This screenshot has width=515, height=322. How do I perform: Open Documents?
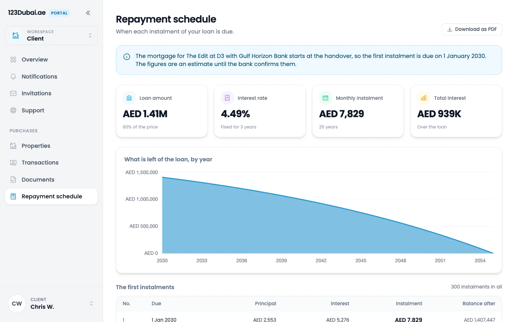(x=51, y=180)
